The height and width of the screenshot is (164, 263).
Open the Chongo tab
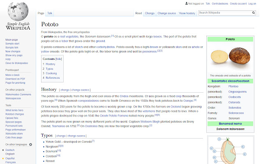150,13
